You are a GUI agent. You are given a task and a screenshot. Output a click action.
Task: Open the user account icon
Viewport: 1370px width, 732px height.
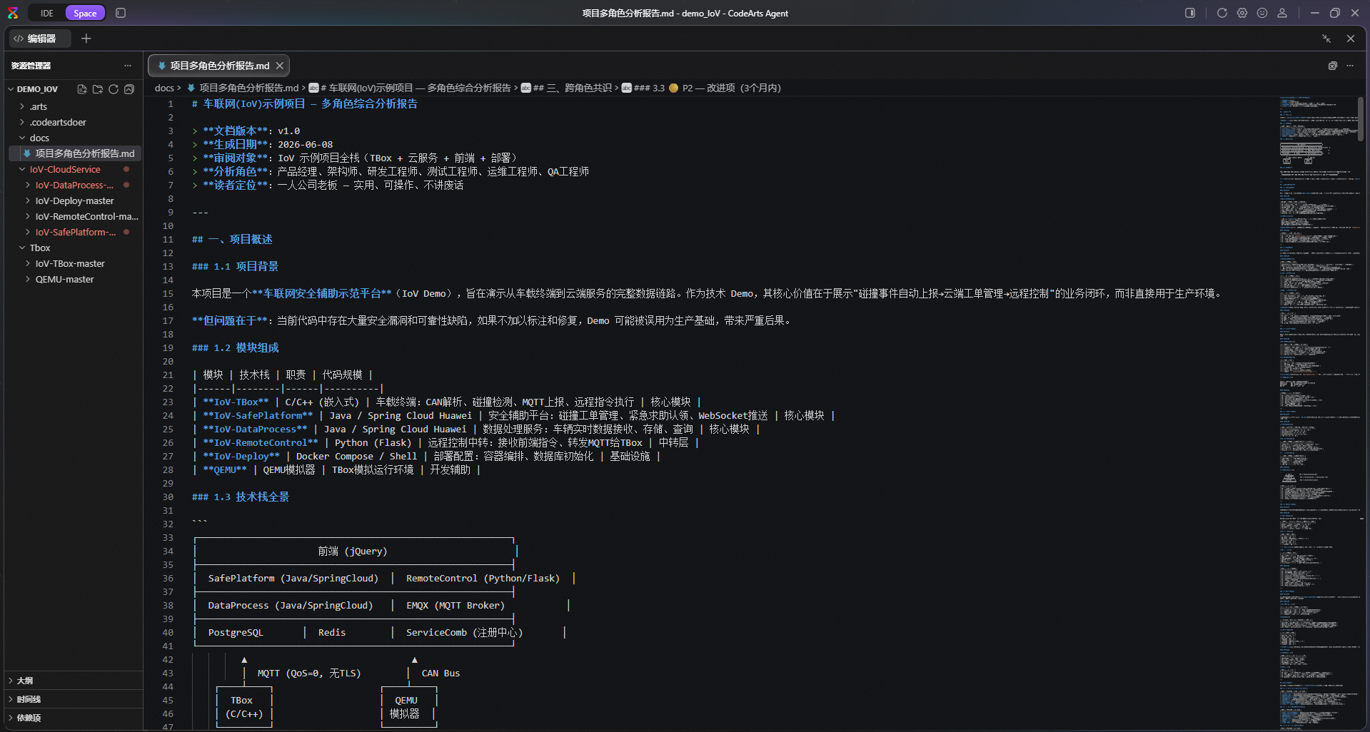(1282, 13)
